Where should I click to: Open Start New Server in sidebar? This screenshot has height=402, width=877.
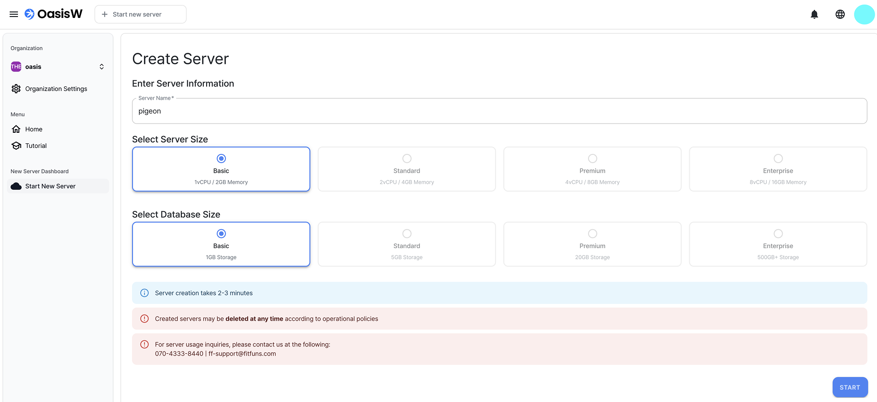(x=50, y=186)
